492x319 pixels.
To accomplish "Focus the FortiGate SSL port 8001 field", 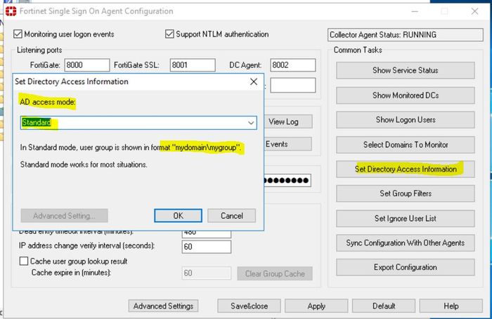I will [193, 65].
